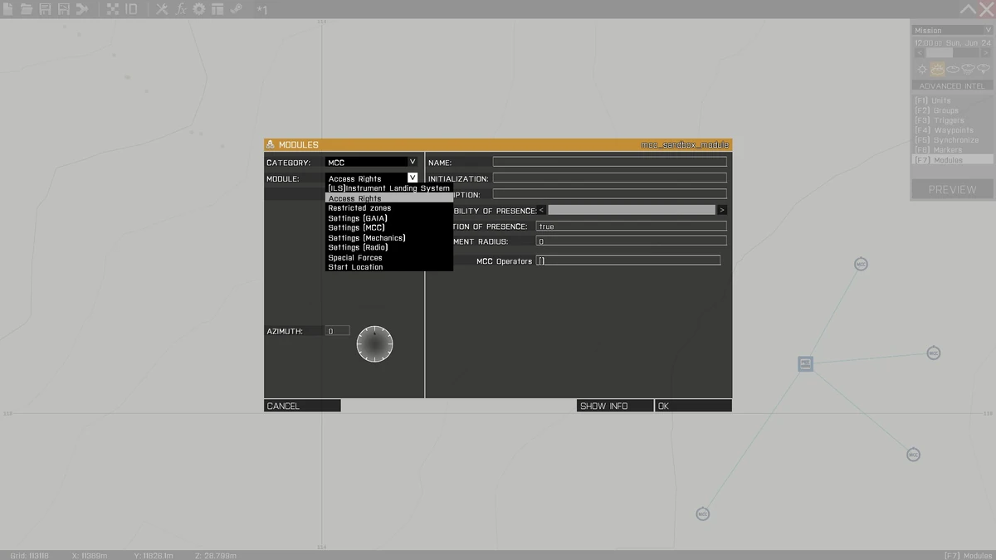Click the export arrow icon in the toolbar
This screenshot has height=560, width=996.
[x=81, y=9]
